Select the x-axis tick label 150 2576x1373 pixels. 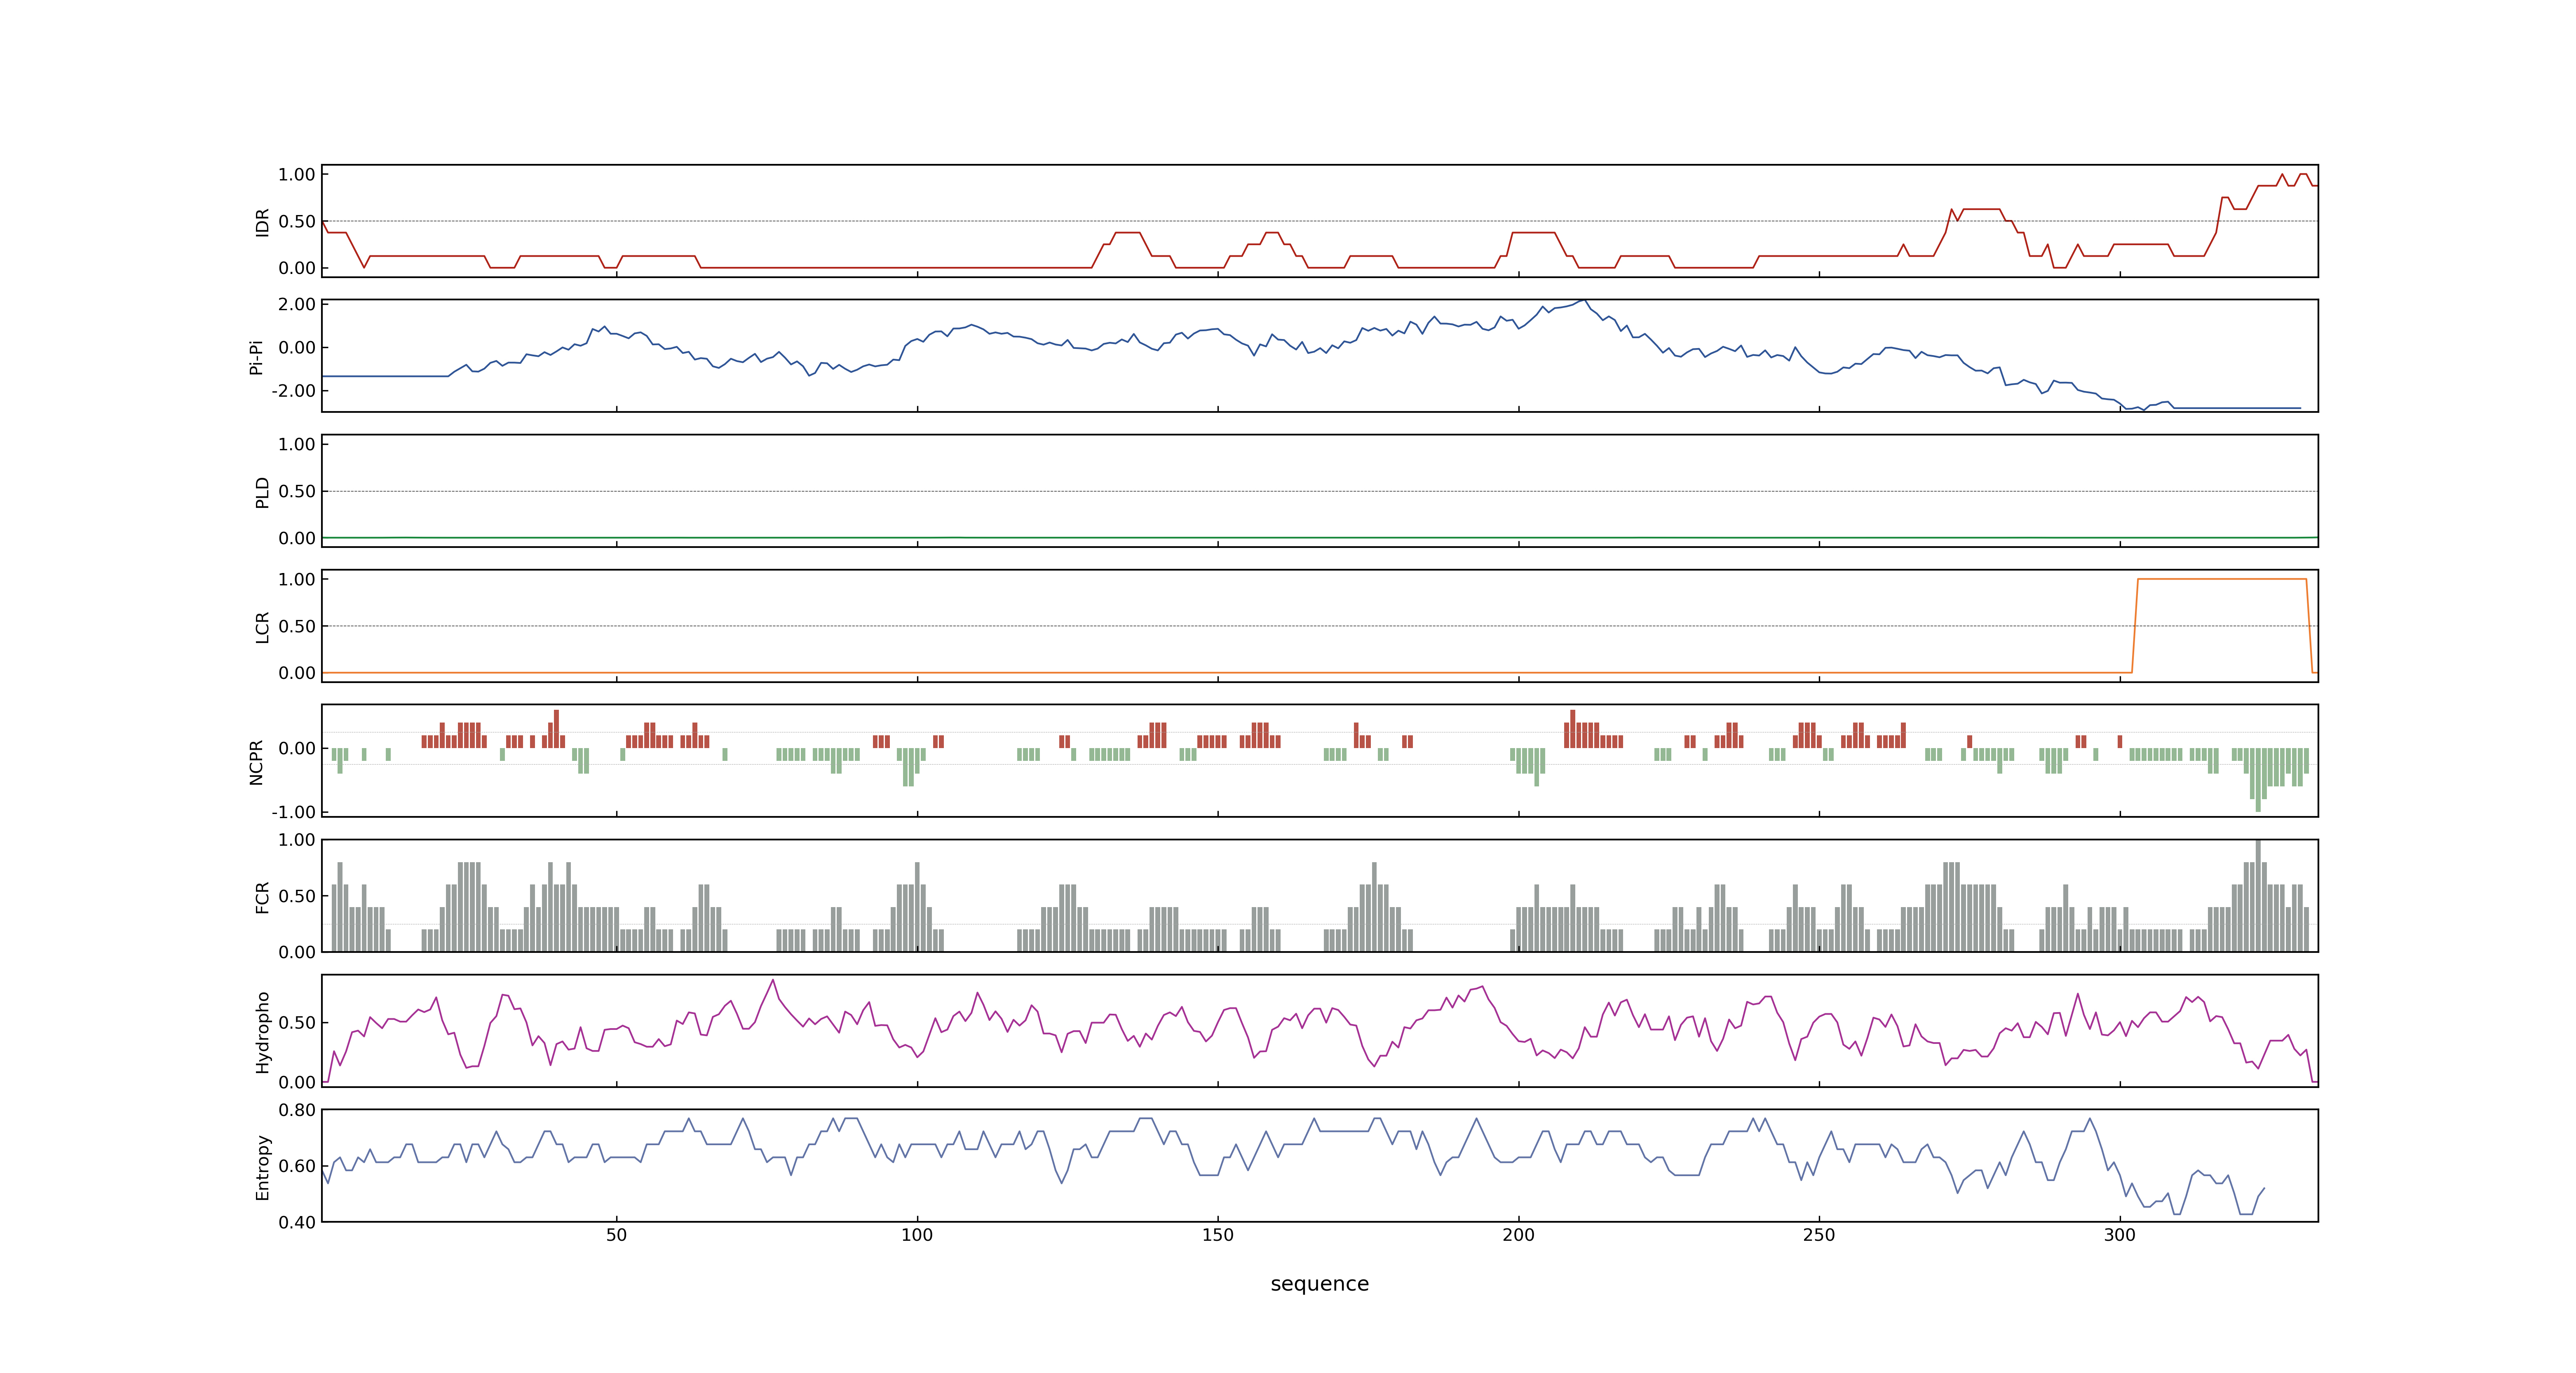pyautogui.click(x=1217, y=1235)
